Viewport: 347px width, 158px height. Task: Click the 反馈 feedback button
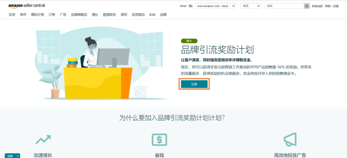(10, 156)
